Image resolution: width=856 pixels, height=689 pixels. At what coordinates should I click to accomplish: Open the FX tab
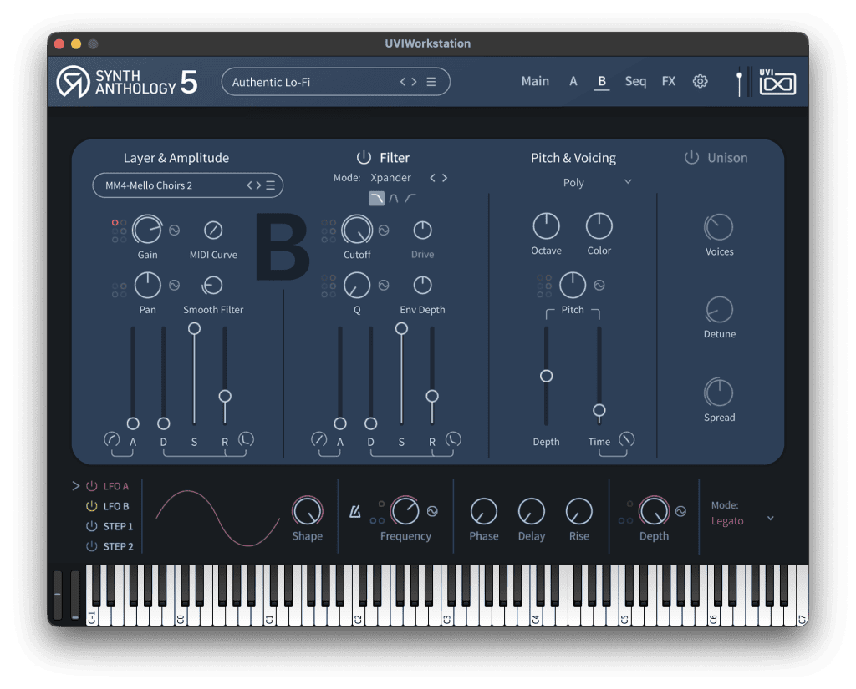click(669, 81)
